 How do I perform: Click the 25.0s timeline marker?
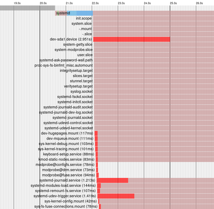tap(173, 3)
